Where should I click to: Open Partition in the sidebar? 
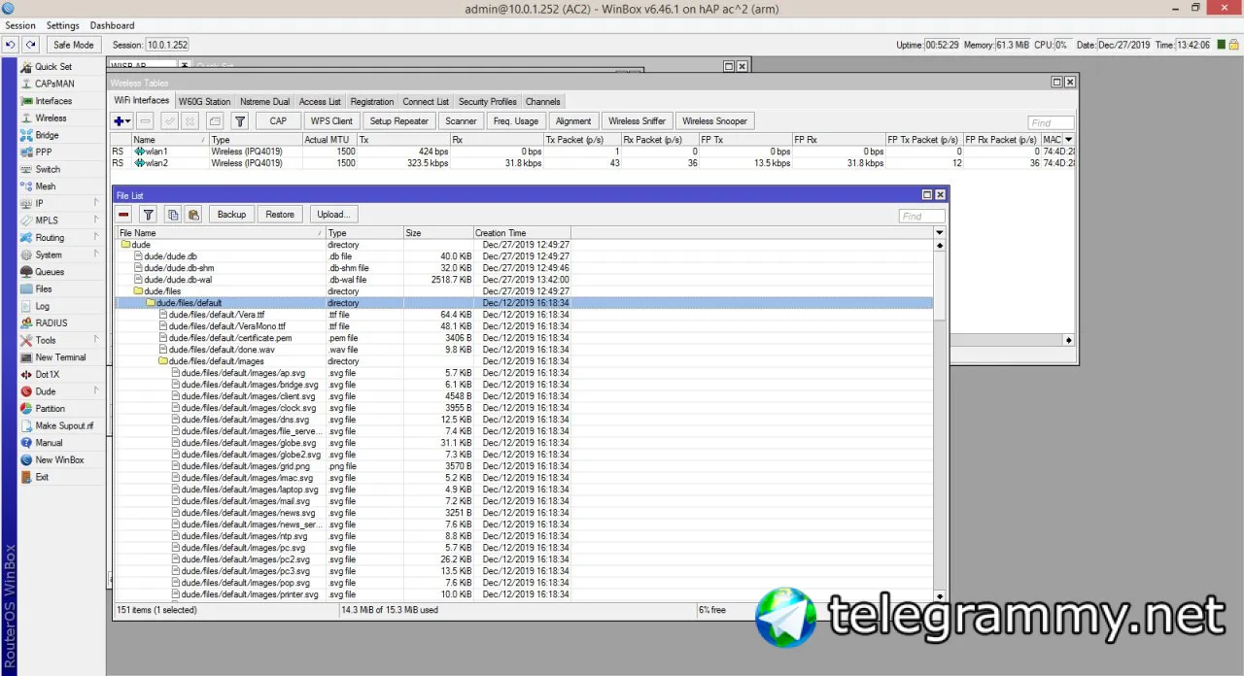[x=50, y=409]
